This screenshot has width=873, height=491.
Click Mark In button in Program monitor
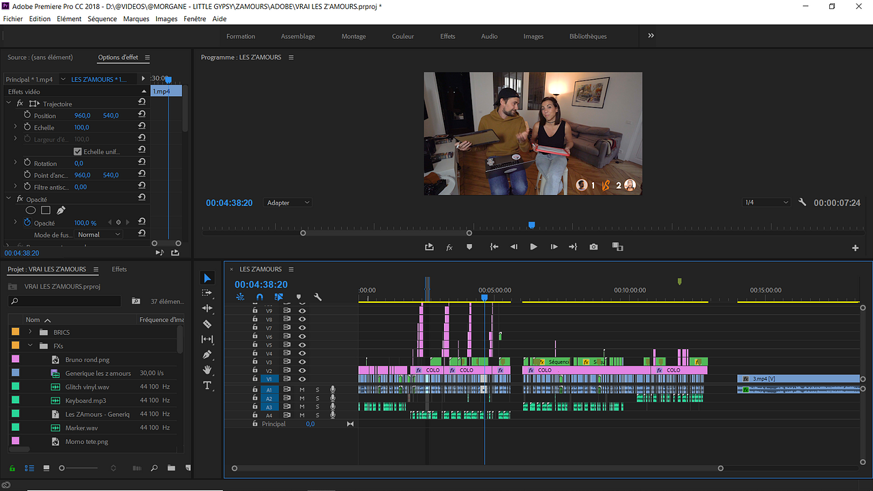[x=494, y=247]
